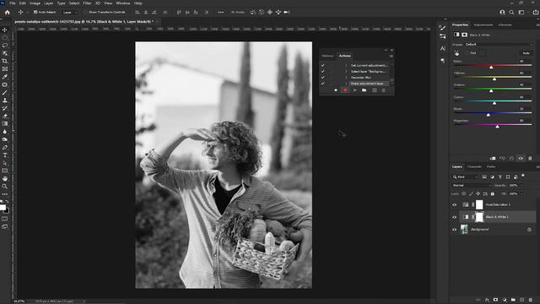Select the Gradient tool
Viewport: 540px width, 304px height.
pos(5,124)
